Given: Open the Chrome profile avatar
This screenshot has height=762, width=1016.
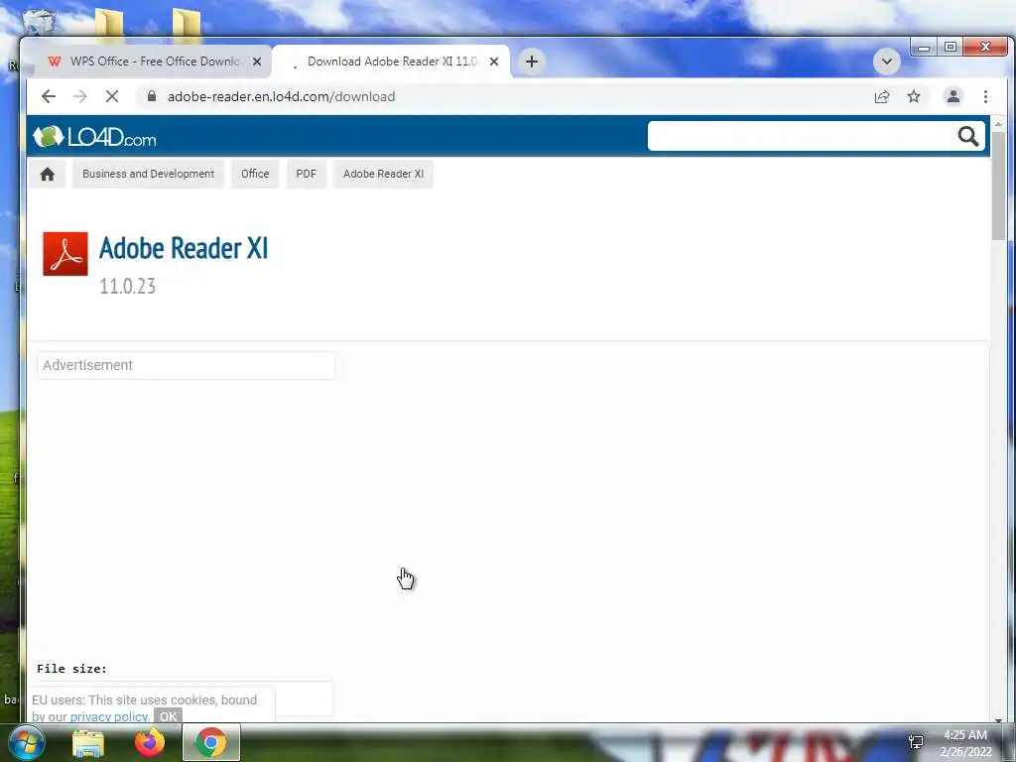Looking at the screenshot, I should point(953,96).
